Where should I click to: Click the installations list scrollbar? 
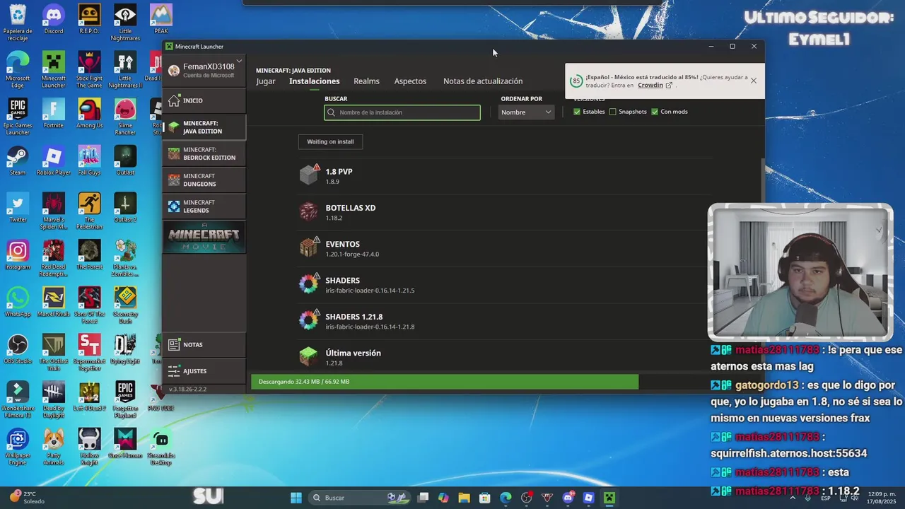(x=761, y=180)
